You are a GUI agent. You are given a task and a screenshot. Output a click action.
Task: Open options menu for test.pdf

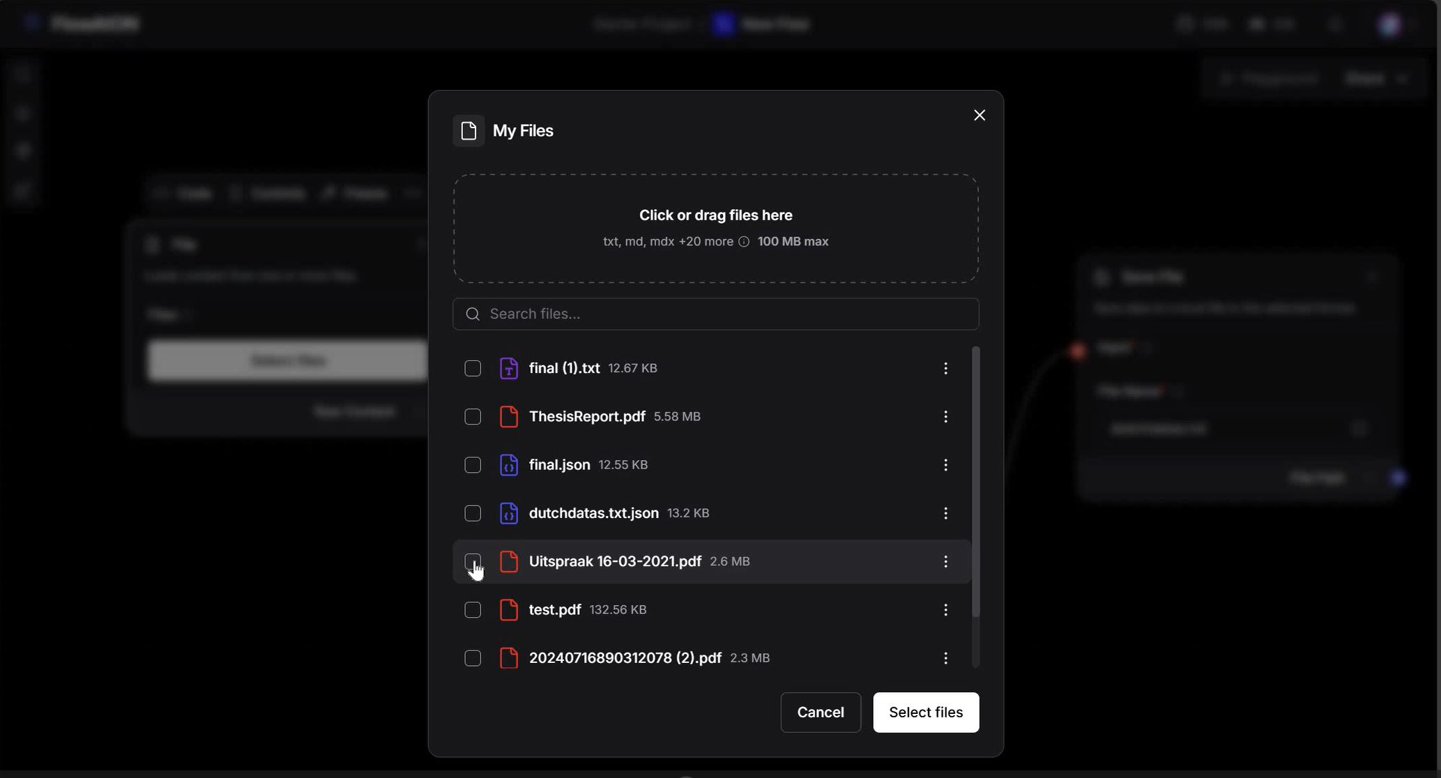pos(945,609)
